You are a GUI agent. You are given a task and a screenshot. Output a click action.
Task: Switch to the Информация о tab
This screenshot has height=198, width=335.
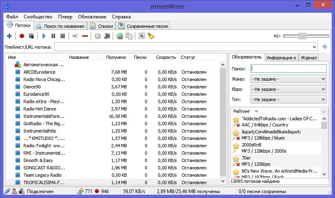pos(281,58)
